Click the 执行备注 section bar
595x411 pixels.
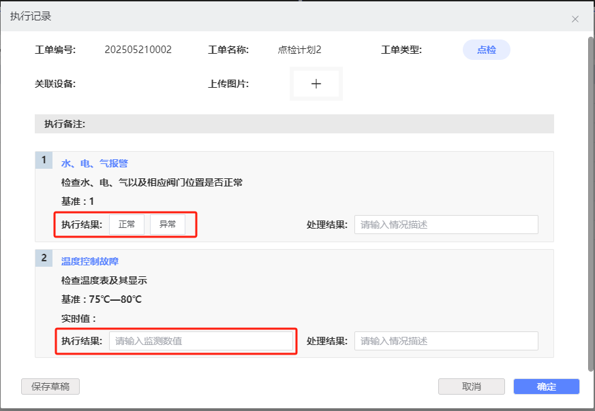pyautogui.click(x=294, y=124)
